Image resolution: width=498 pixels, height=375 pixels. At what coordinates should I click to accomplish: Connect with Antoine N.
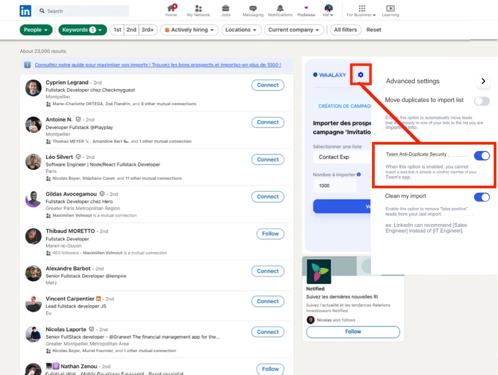(x=267, y=122)
